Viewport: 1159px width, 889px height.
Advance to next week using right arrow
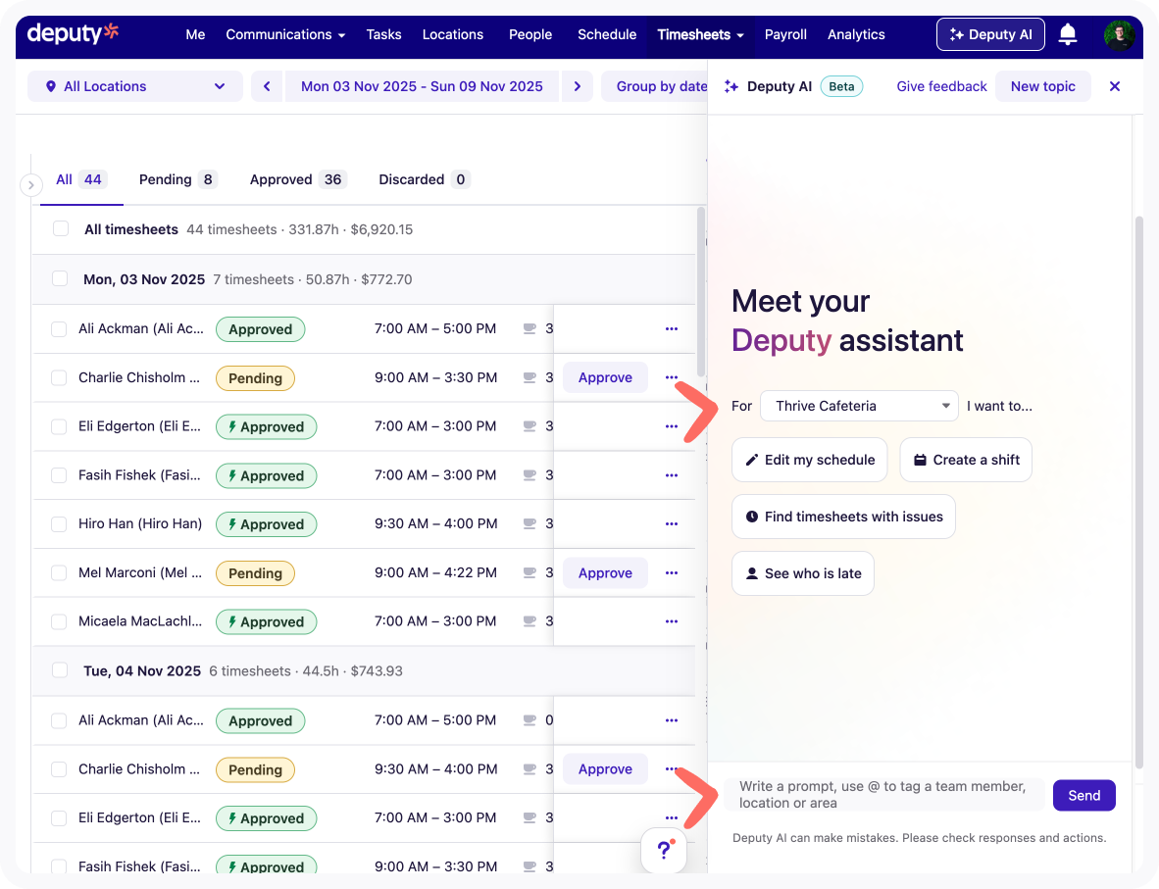(578, 86)
